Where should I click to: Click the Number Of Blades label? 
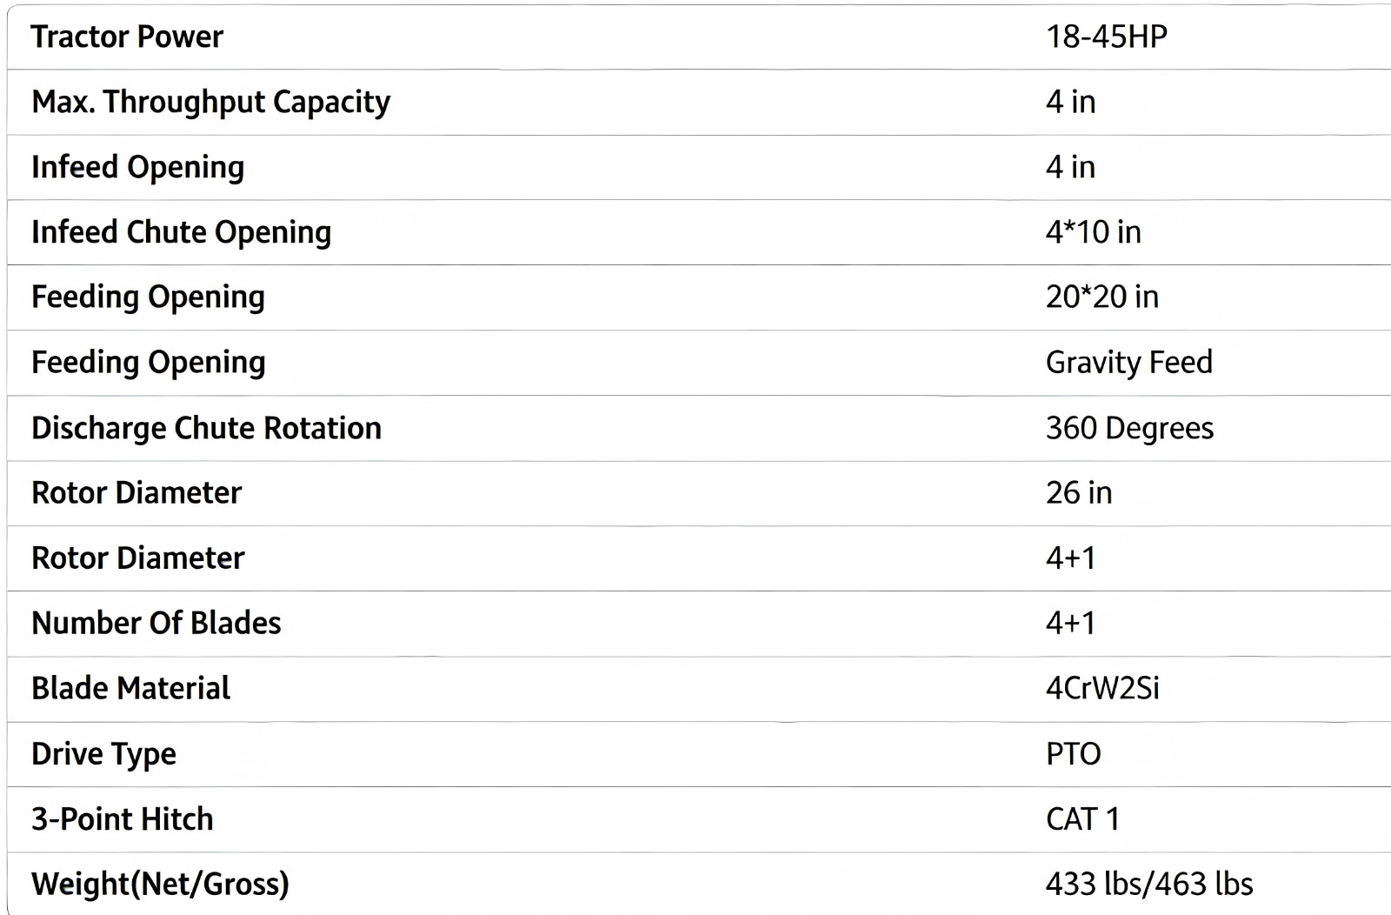coord(156,623)
